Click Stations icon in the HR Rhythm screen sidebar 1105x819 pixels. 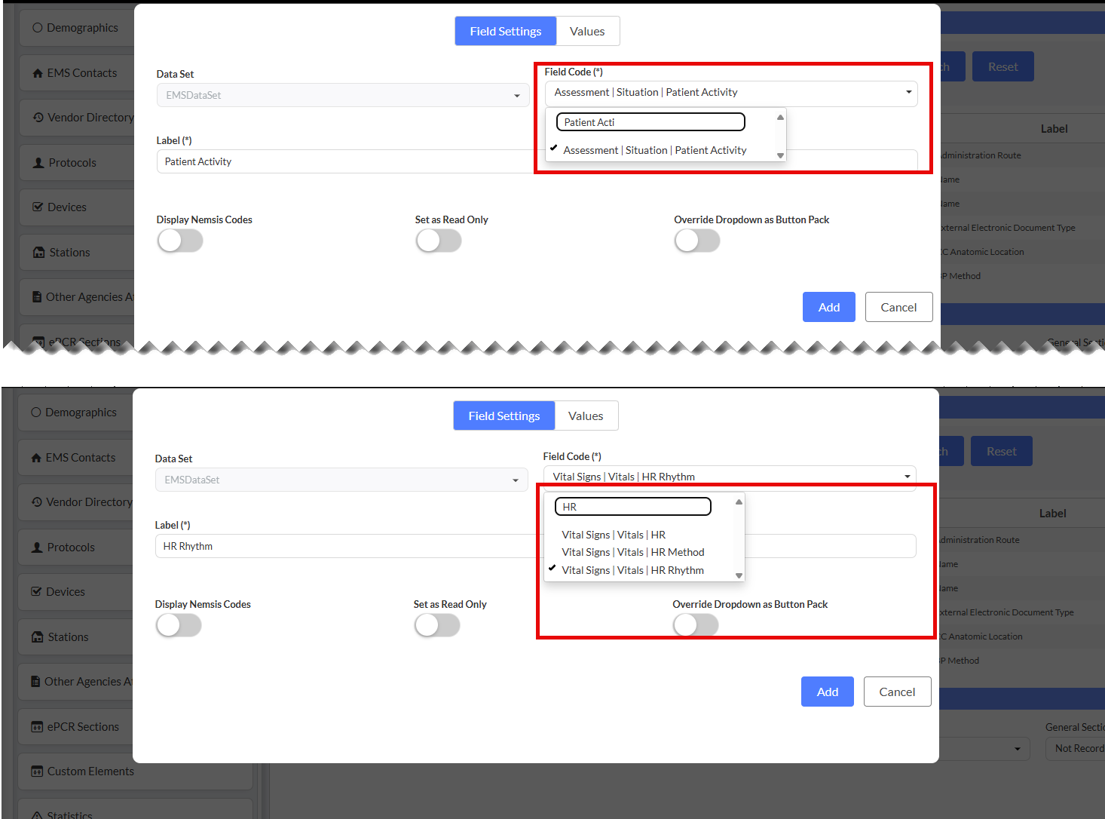pos(38,637)
